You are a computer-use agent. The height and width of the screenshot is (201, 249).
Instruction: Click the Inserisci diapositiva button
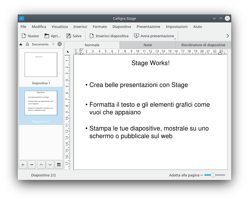109,36
